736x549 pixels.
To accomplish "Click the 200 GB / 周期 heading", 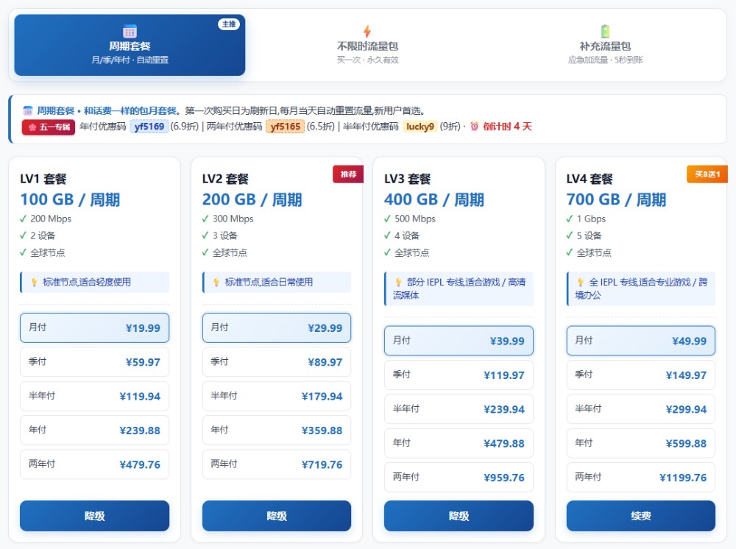I will tap(252, 199).
